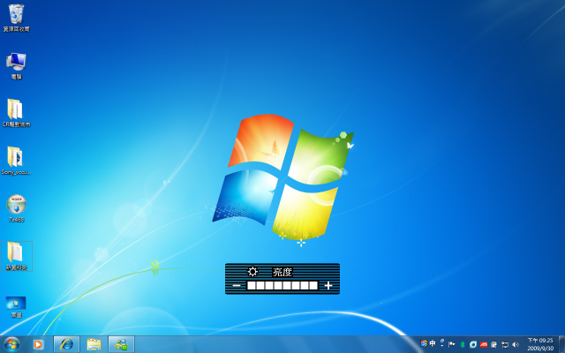Screen dimensions: 565x353
Task: Click the 亮度 brightness label
Action: 282,272
